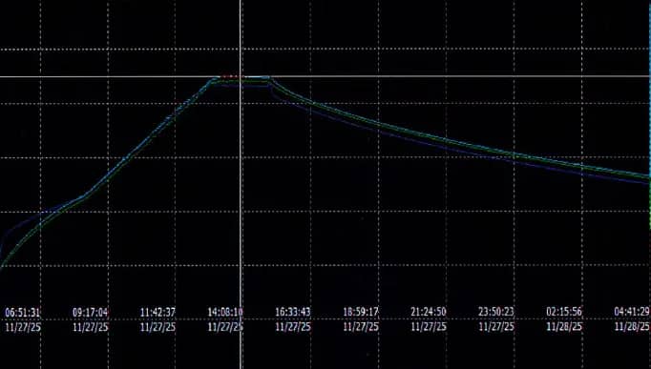Click the 11/27/25 date under 06:51:31
651x369 pixels.
pyautogui.click(x=23, y=327)
